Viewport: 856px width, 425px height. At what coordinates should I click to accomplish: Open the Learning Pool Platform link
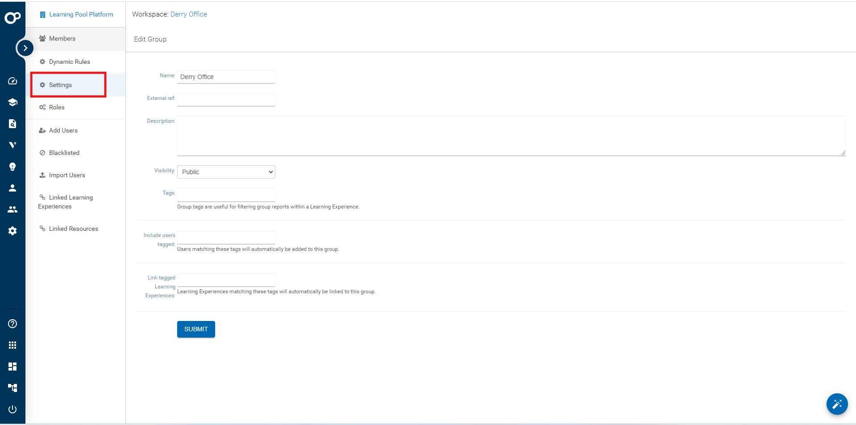(81, 14)
